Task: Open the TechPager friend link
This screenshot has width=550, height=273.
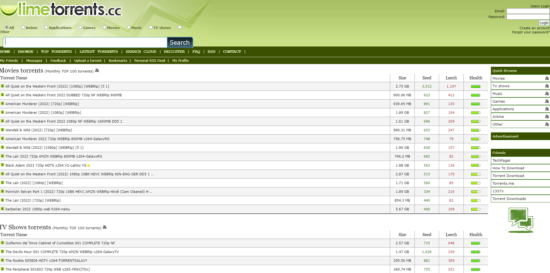Action: tap(502, 160)
